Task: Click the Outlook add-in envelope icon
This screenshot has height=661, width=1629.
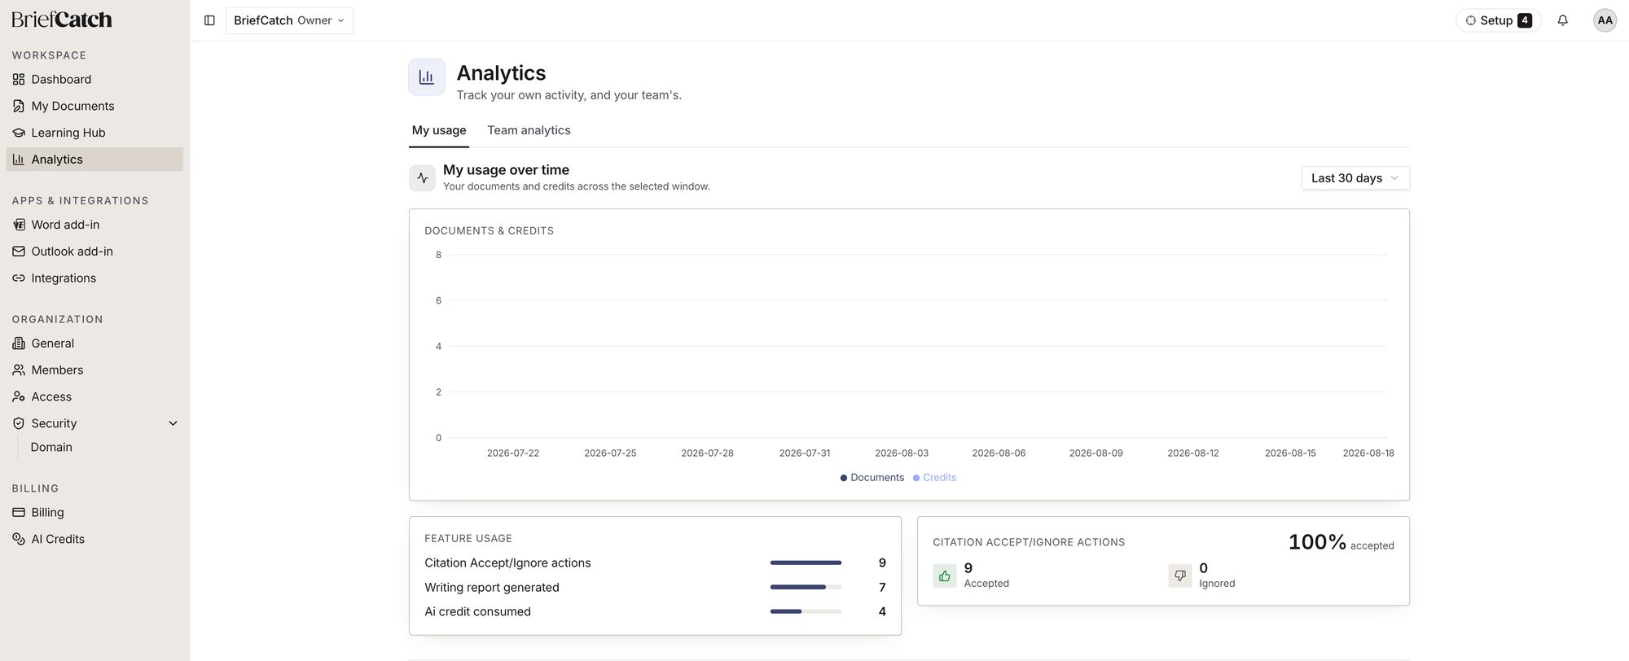Action: click(x=19, y=252)
